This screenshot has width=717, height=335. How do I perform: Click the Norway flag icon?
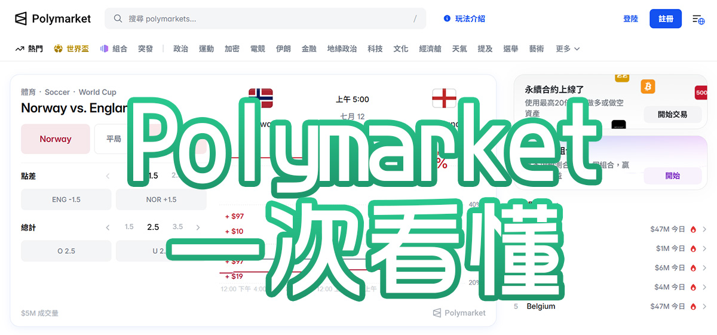pos(261,99)
